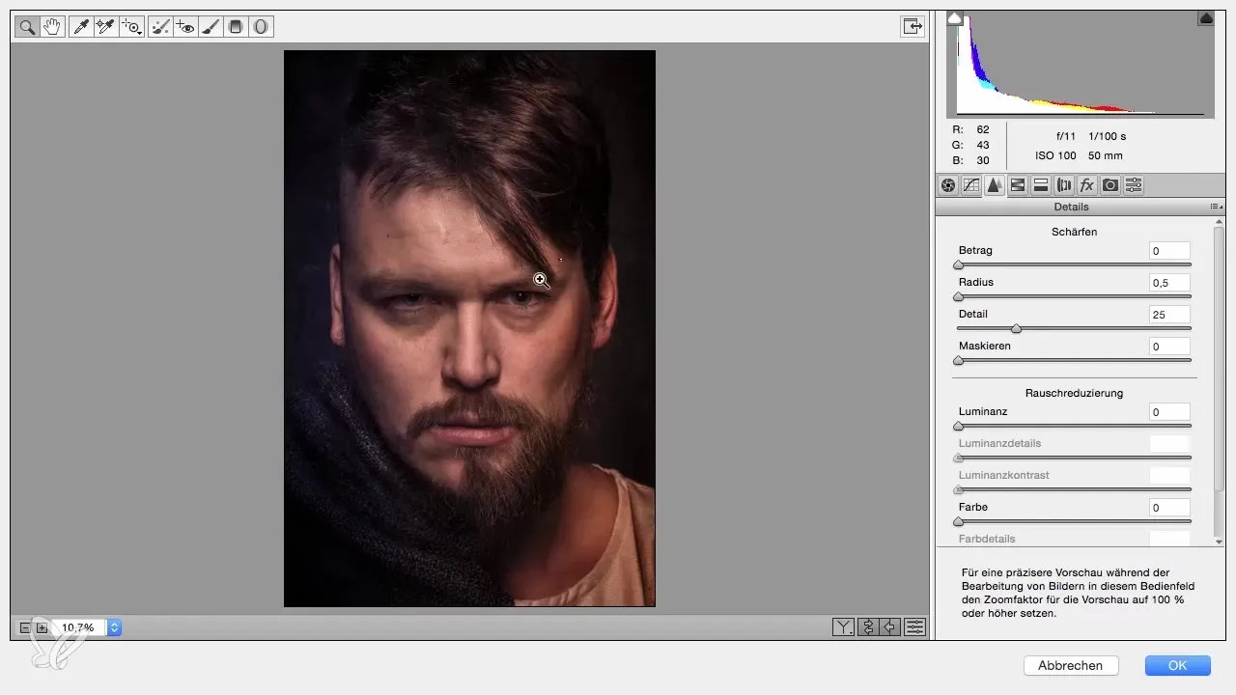Copy current settings to Before
1236x695 pixels.
[890, 627]
